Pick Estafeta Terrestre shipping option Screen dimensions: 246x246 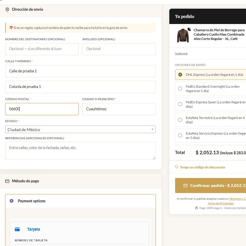tap(180, 120)
